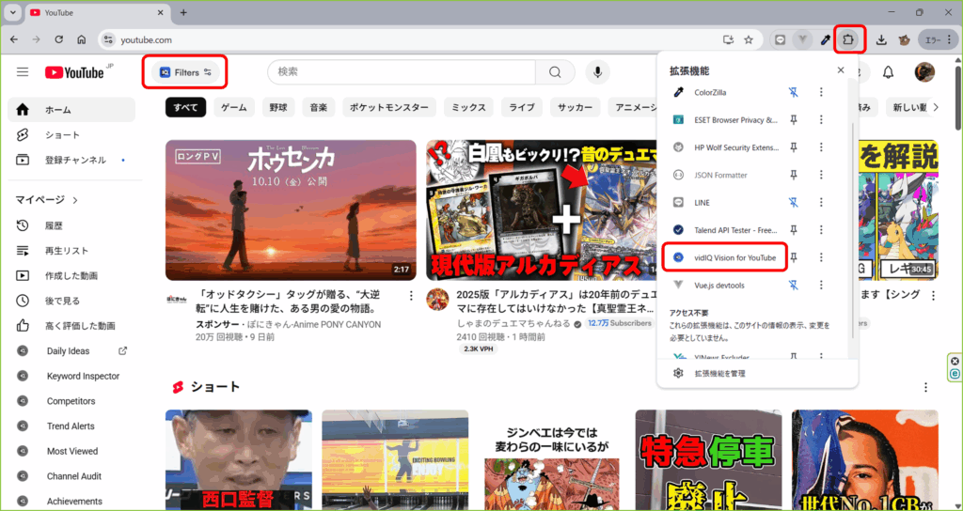The width and height of the screenshot is (963, 511).
Task: Start voice search with the microphone icon
Action: tap(597, 72)
